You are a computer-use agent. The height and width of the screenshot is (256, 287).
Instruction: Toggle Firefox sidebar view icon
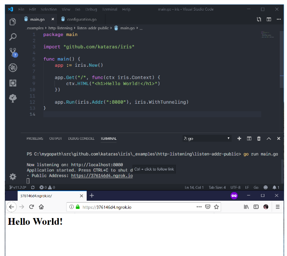coord(256,207)
